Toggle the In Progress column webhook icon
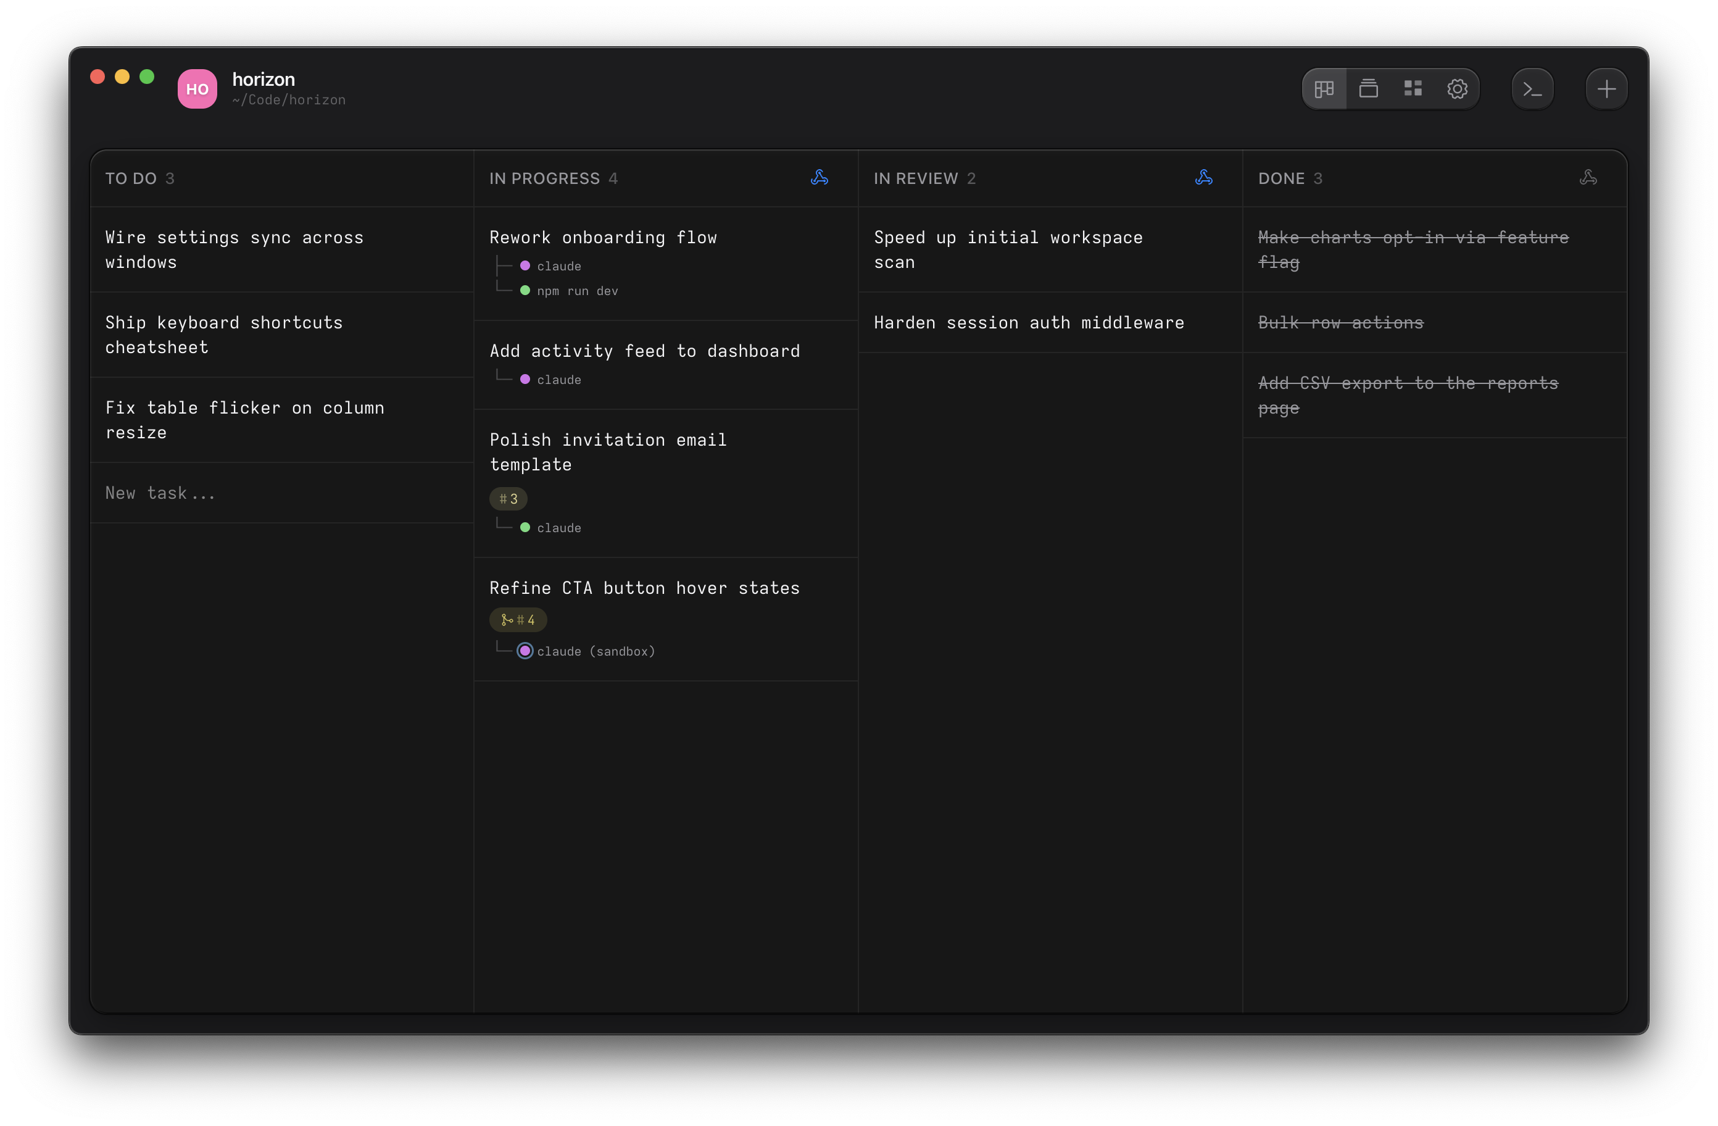Viewport: 1718px width, 1126px height. pyautogui.click(x=820, y=178)
